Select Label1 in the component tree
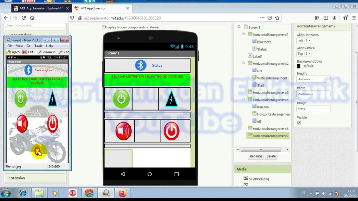358x201 pixels. (257, 56)
